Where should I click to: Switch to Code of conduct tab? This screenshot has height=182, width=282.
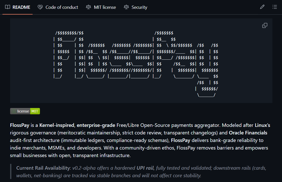click(58, 7)
